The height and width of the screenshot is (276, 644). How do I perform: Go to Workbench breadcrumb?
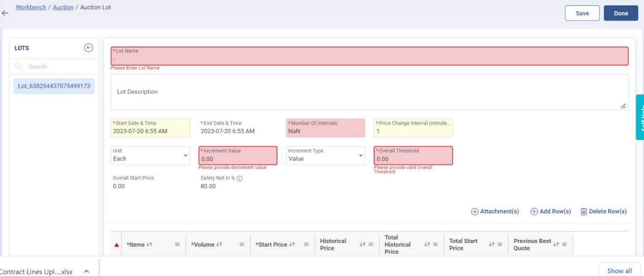31,7
